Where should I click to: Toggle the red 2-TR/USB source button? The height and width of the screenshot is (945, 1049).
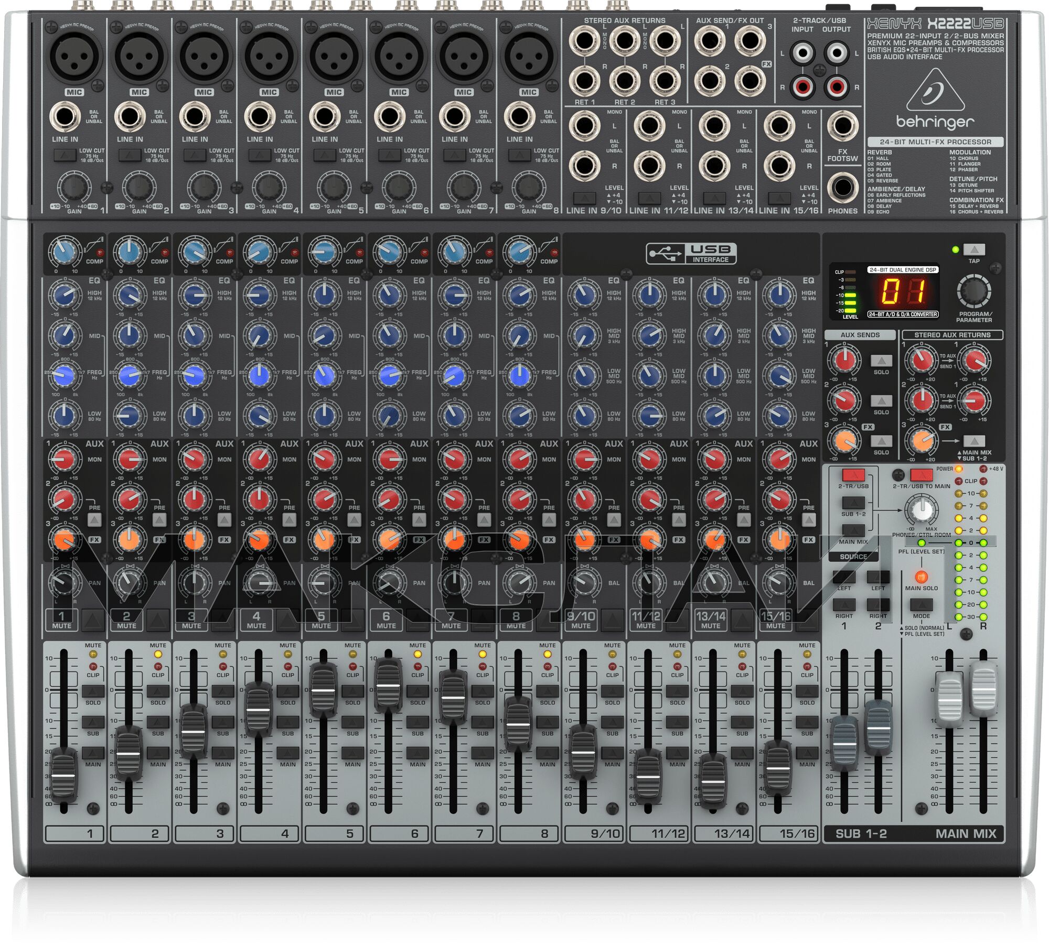pyautogui.click(x=853, y=475)
